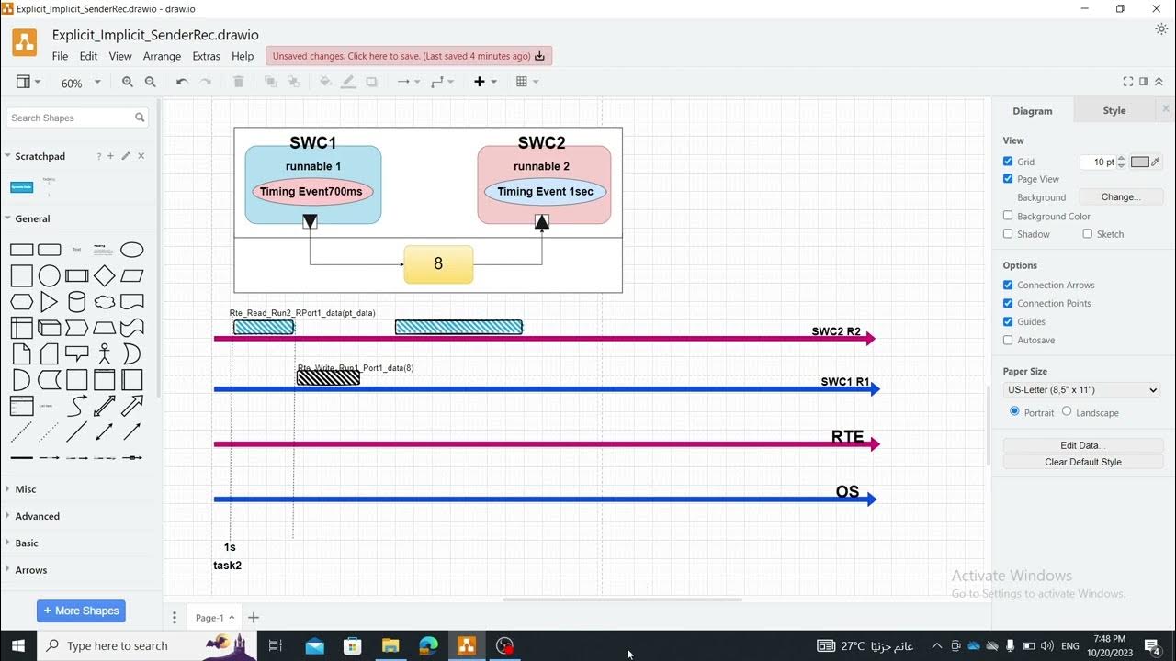Enable the Background Color checkbox
This screenshot has height=661, width=1176.
[1008, 216]
